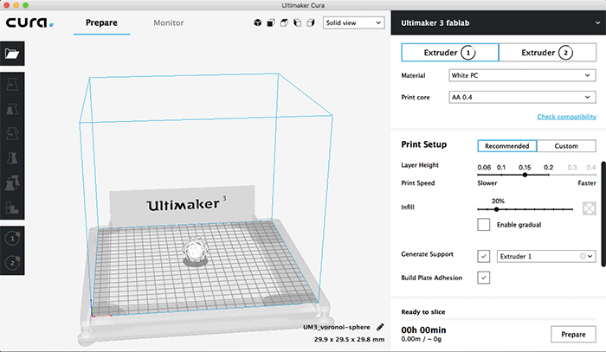Select the Rotate tool in left toolbar
The image size is (606, 352).
[12, 133]
